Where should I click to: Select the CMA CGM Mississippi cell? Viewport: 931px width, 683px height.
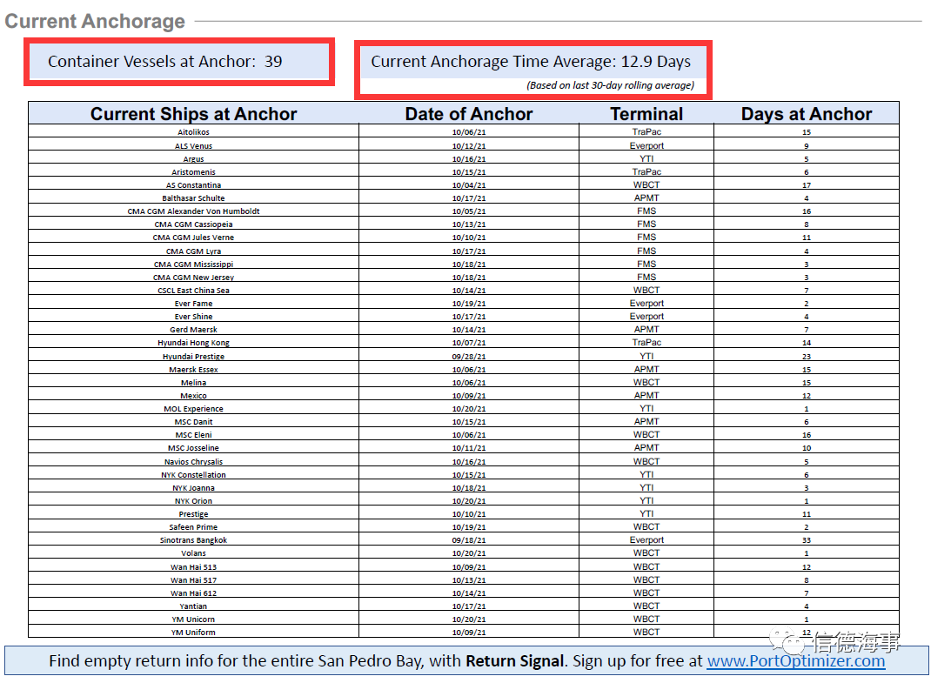click(x=193, y=264)
